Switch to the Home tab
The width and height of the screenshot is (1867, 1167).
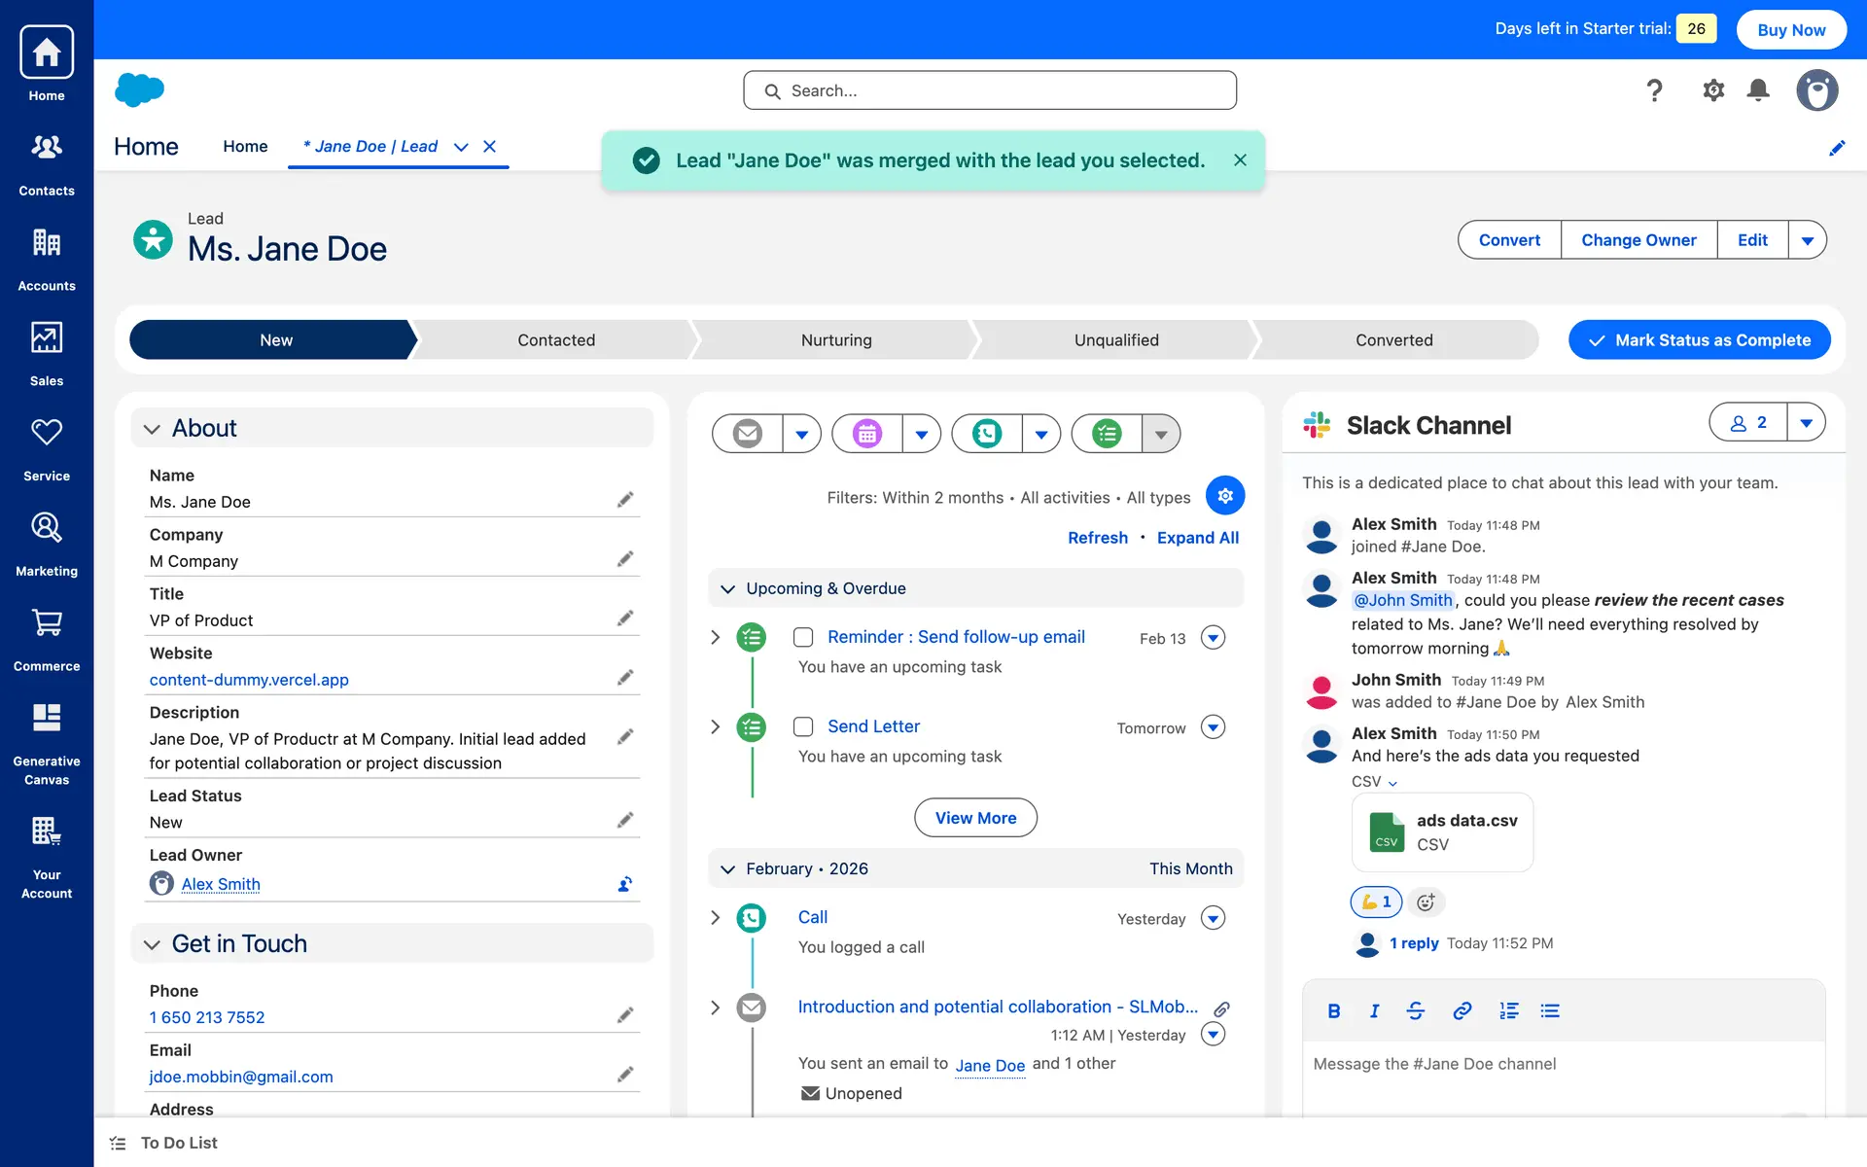tap(245, 147)
